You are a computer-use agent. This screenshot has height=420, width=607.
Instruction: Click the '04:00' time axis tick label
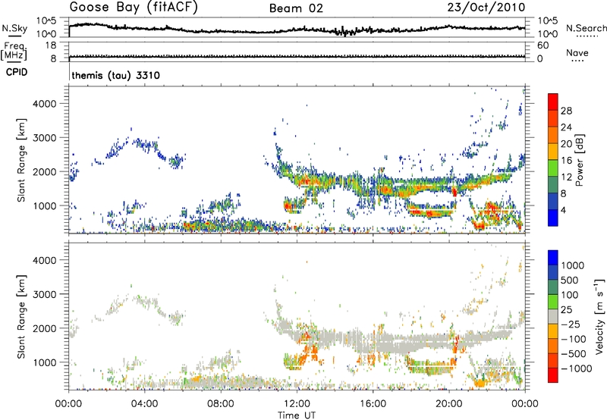(144, 404)
